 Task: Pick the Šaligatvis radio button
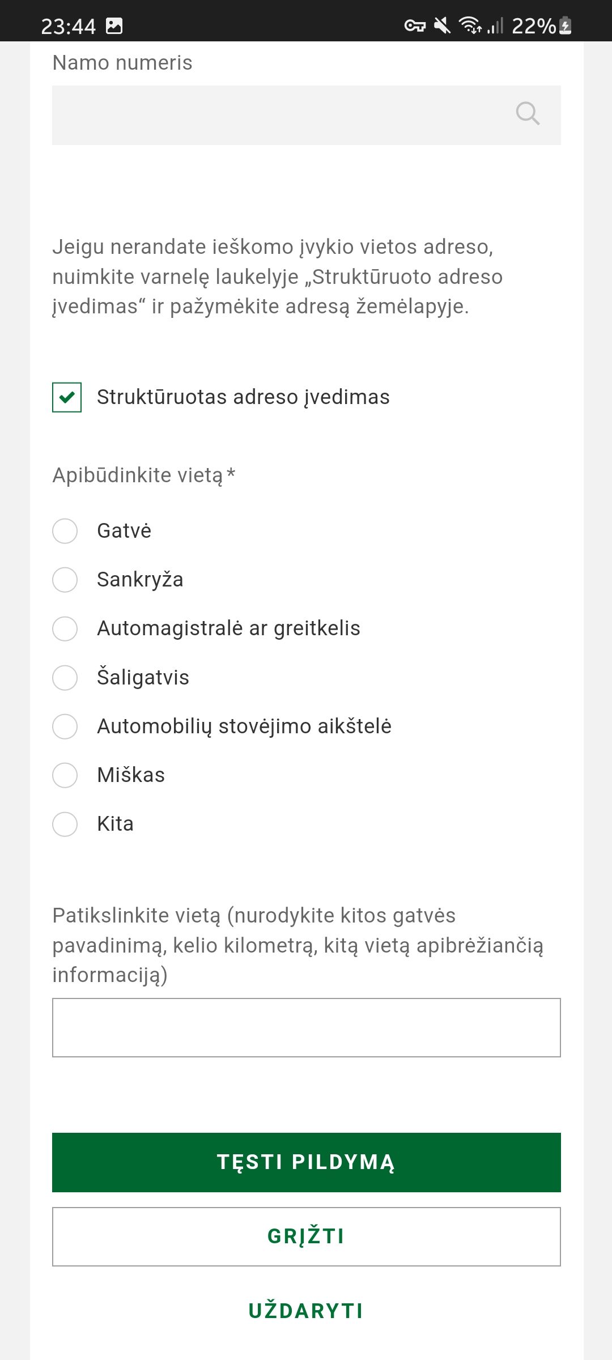(65, 678)
